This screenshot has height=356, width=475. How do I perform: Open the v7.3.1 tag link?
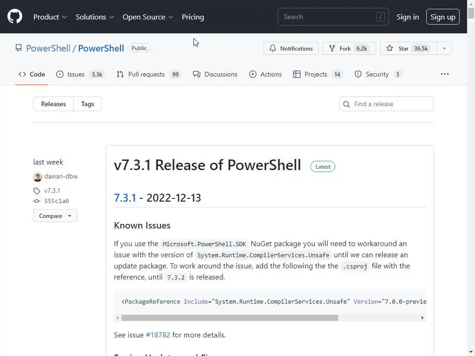click(x=52, y=191)
